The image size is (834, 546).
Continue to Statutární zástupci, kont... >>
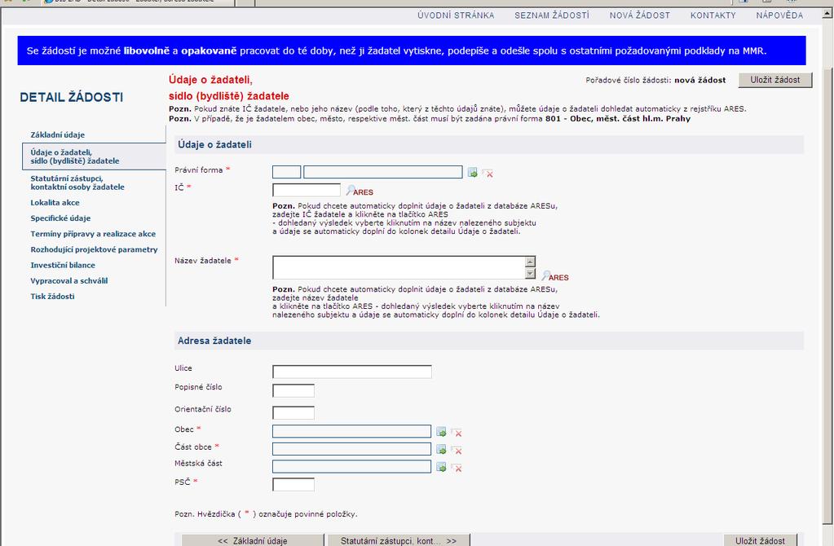(x=399, y=540)
